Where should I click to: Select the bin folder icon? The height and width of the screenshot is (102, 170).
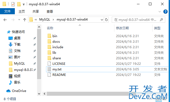49,36
